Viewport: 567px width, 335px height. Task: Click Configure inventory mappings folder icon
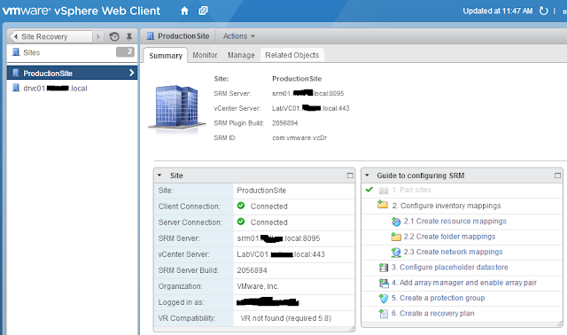[383, 205]
